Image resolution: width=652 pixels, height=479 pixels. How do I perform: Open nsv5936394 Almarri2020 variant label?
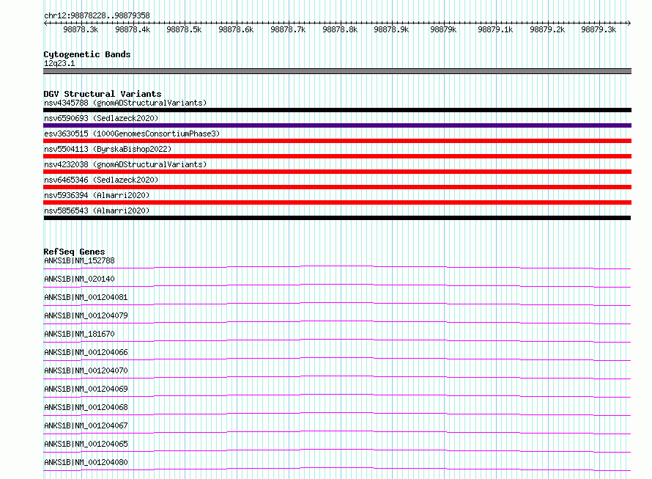[x=97, y=195]
